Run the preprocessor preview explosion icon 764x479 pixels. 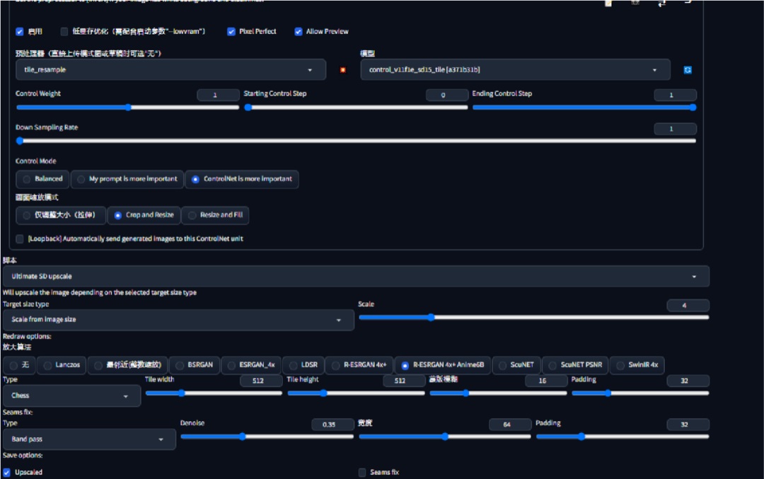(343, 70)
